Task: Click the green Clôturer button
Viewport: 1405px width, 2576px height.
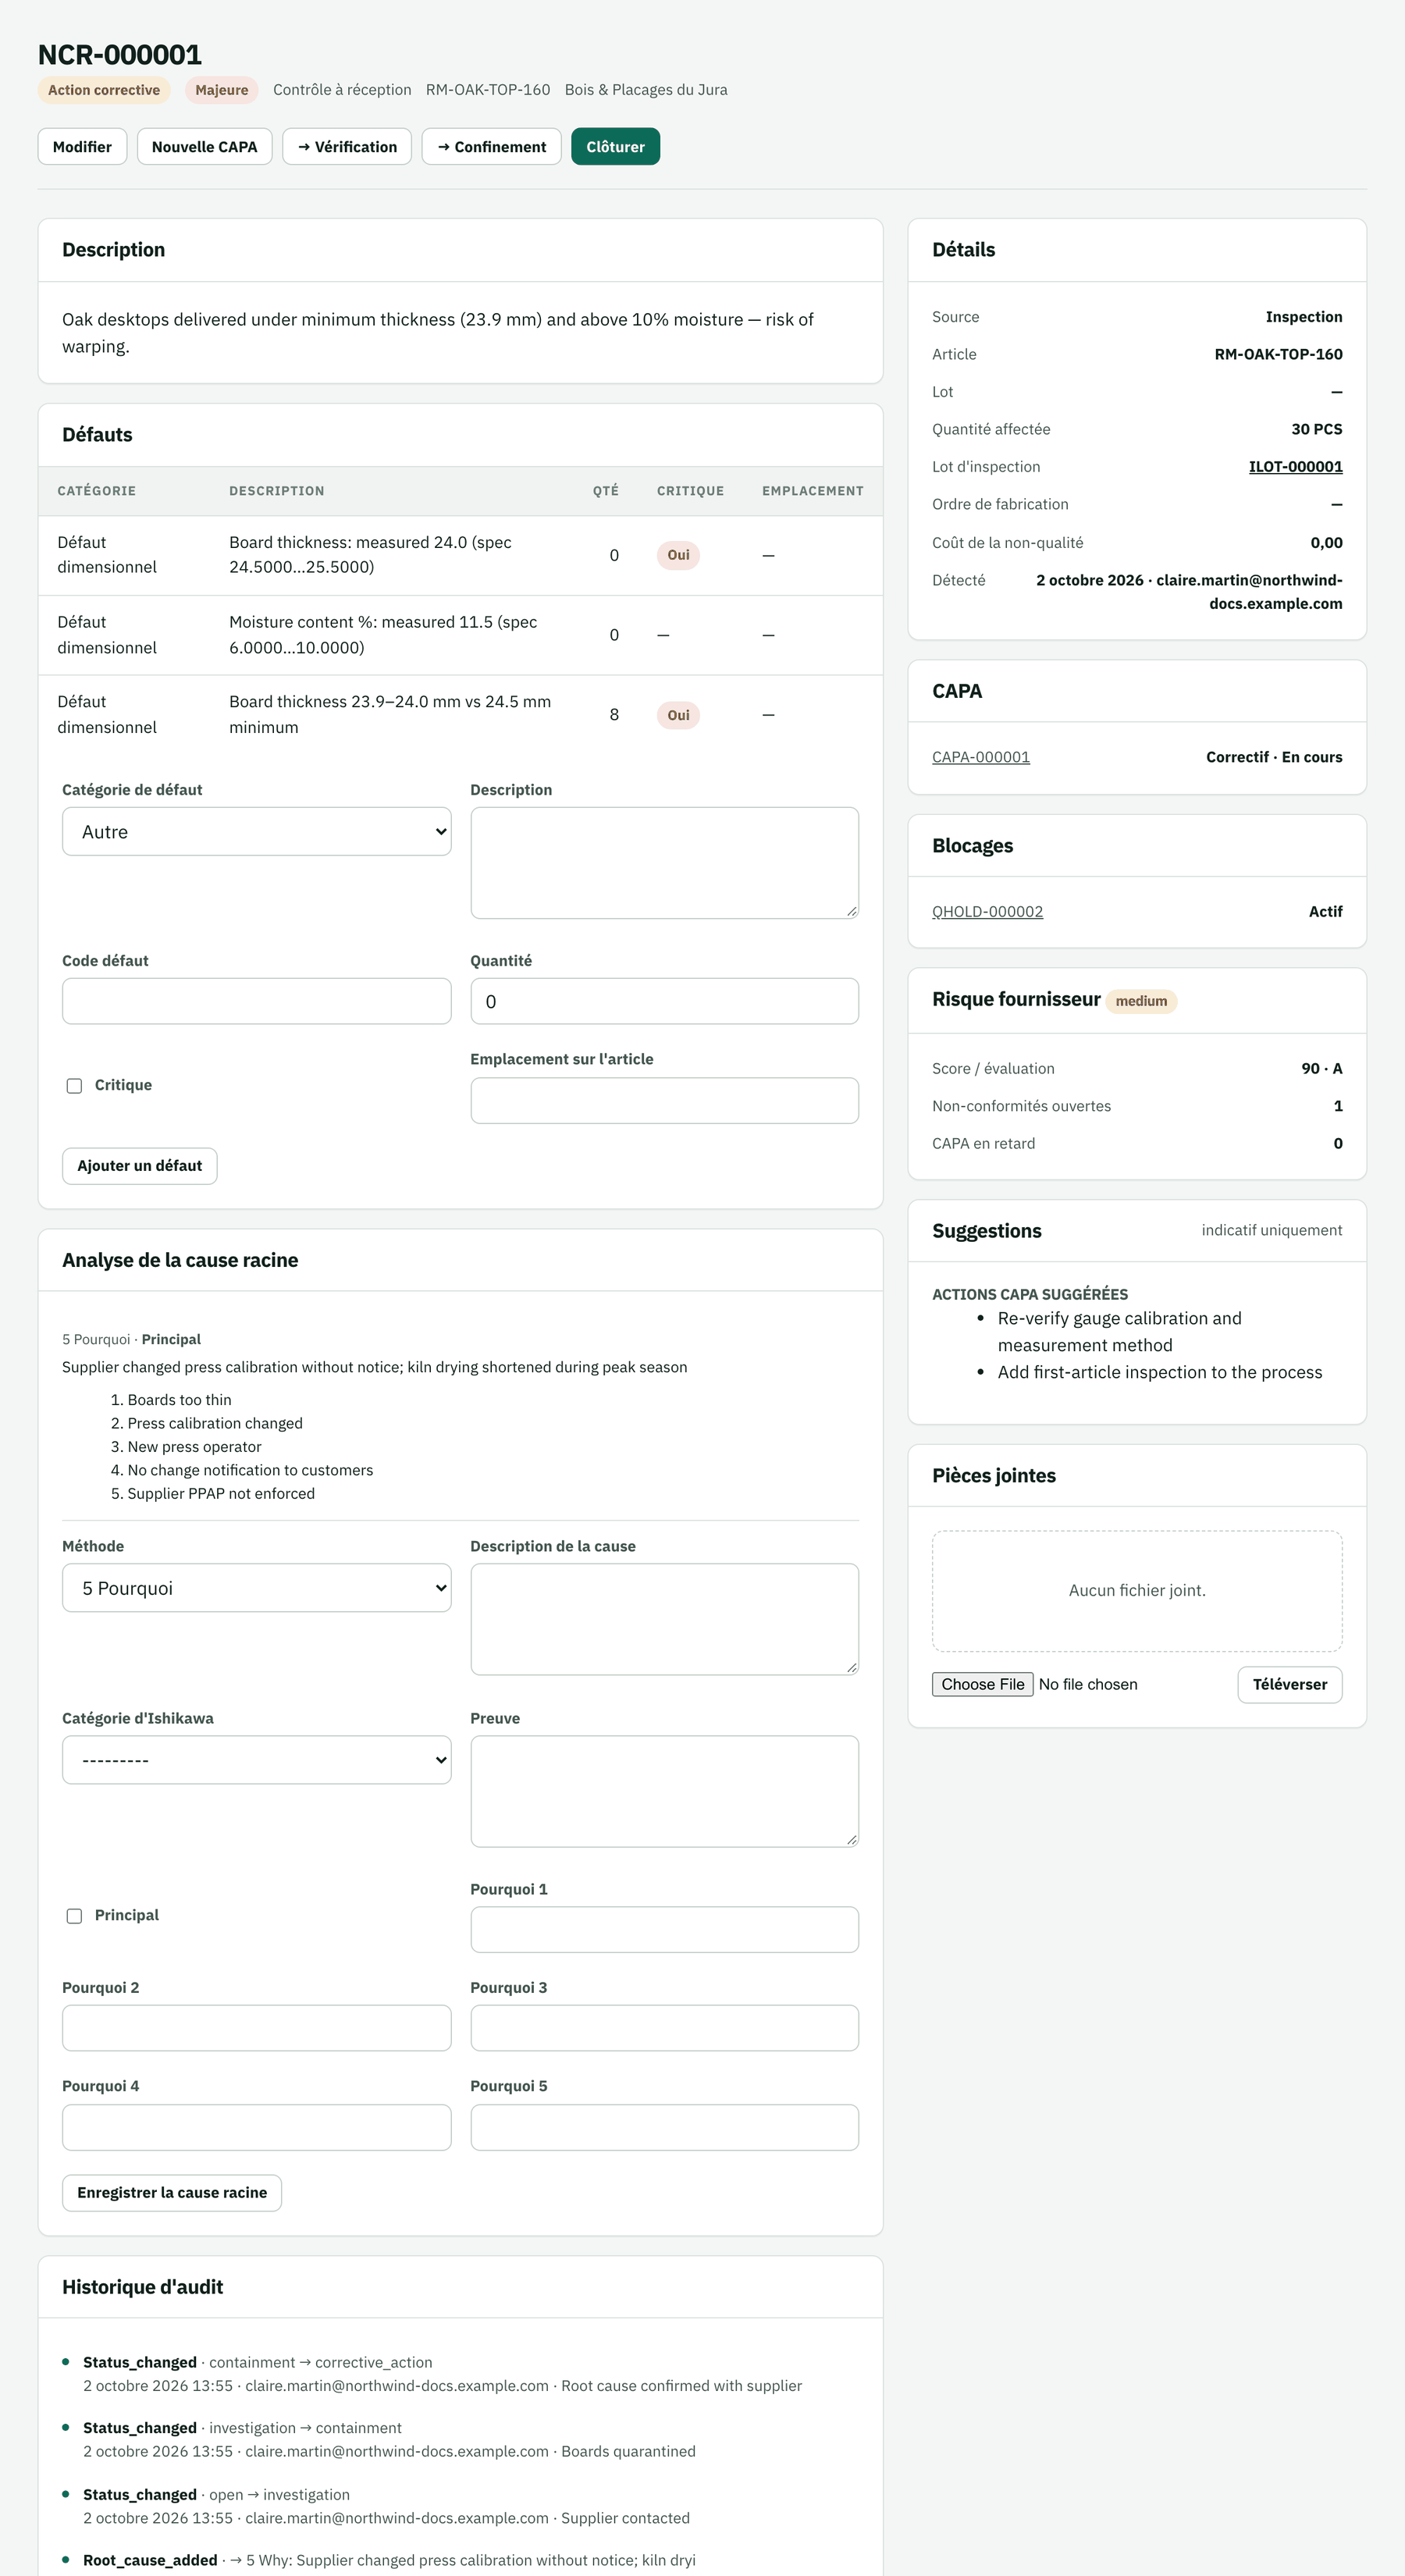Action: coord(615,146)
